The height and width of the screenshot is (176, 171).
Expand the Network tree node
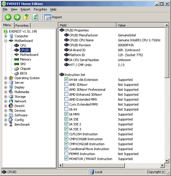pos(6,101)
